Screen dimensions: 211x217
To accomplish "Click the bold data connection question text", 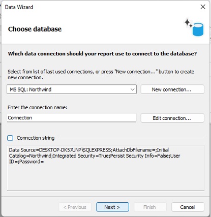I will [102, 54].
